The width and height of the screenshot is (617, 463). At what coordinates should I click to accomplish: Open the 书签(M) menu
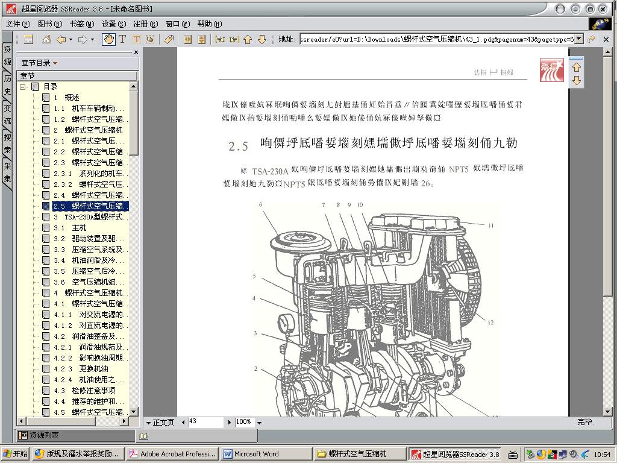(82, 24)
